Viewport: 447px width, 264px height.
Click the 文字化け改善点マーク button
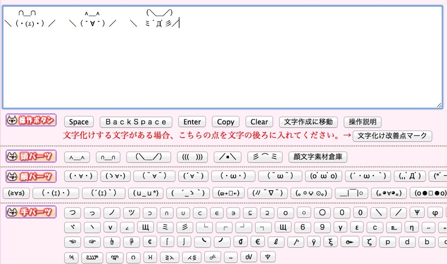pyautogui.click(x=392, y=136)
